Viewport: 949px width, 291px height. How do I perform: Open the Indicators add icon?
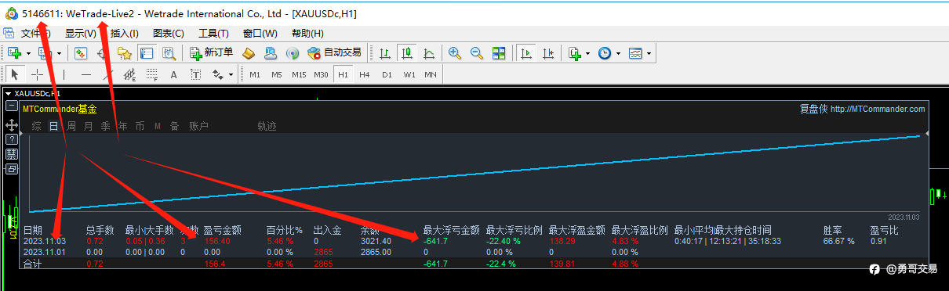[574, 53]
